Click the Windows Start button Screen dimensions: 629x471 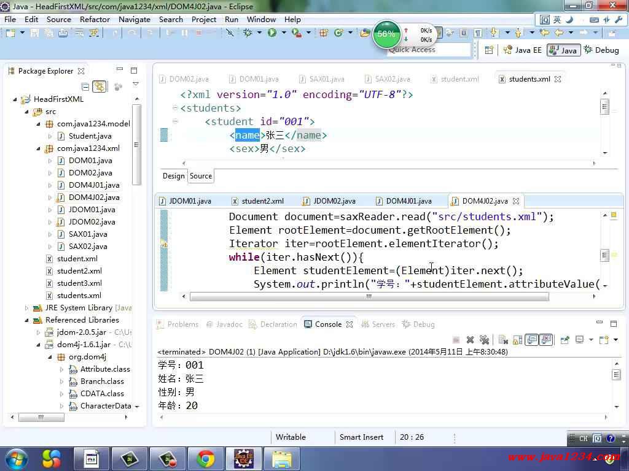pos(15,459)
